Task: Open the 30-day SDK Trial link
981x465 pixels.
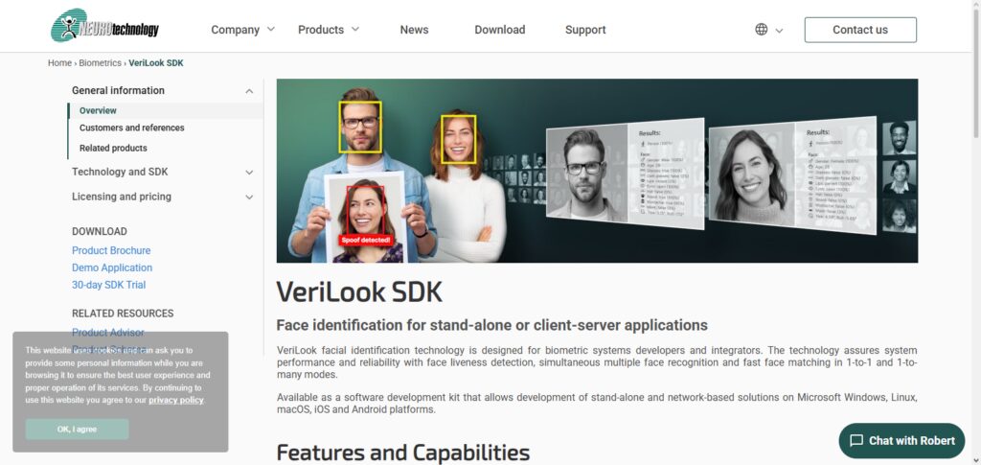Action: tap(109, 285)
